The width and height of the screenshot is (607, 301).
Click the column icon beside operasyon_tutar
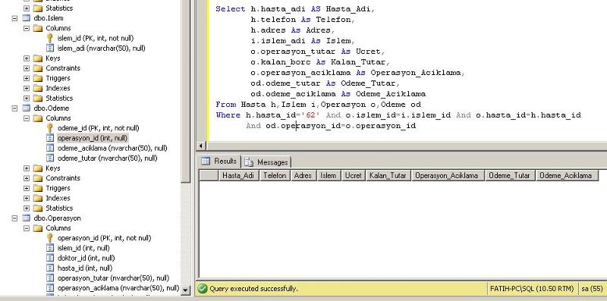click(49, 277)
